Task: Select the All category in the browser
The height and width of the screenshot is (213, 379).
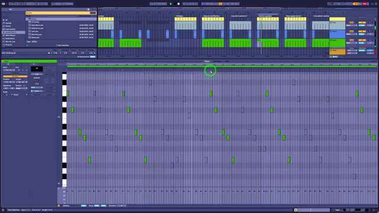Action: [7, 20]
